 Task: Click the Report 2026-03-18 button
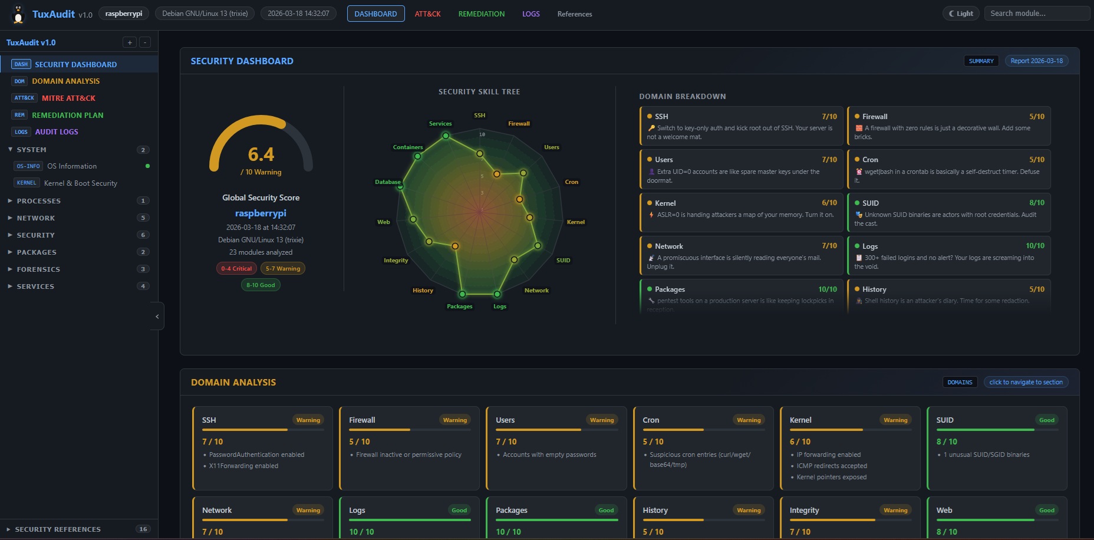(x=1037, y=61)
